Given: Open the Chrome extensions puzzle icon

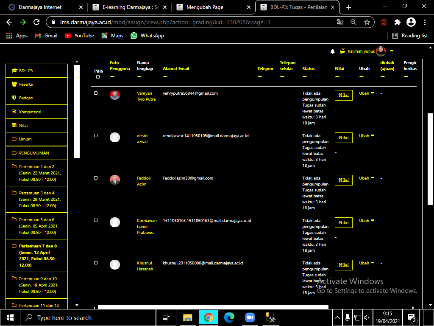Looking at the screenshot, I should point(397,22).
